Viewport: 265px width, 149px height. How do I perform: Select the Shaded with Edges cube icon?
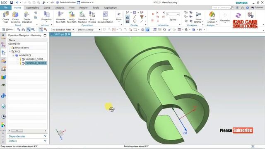click(x=147, y=29)
